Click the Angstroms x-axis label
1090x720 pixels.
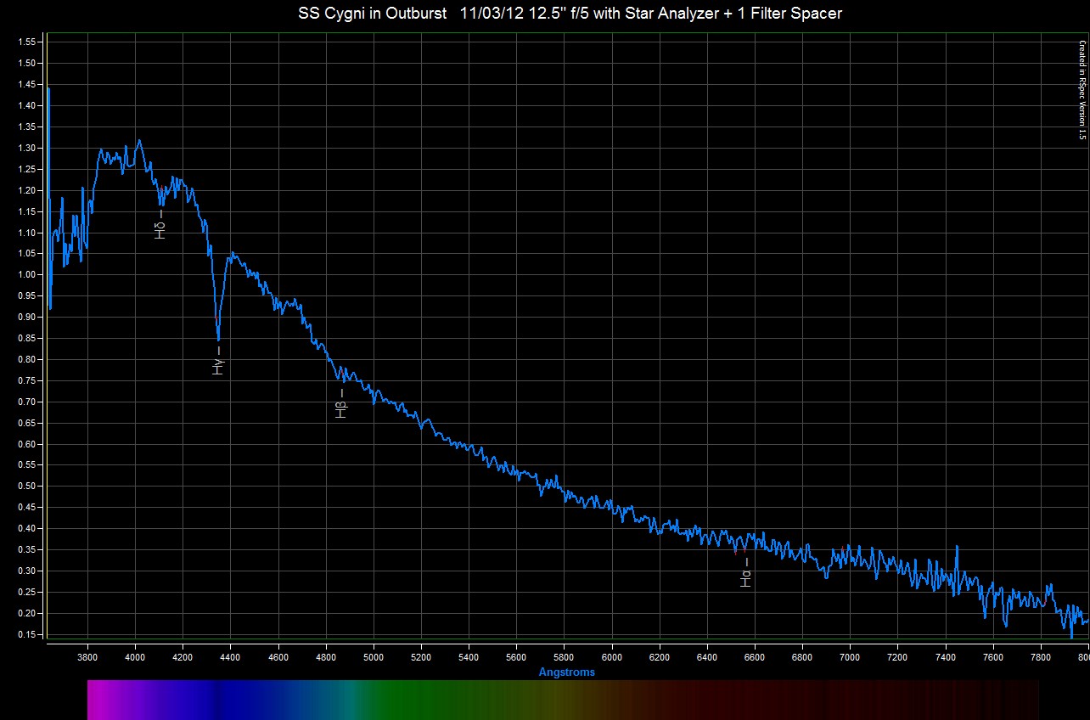pyautogui.click(x=567, y=672)
